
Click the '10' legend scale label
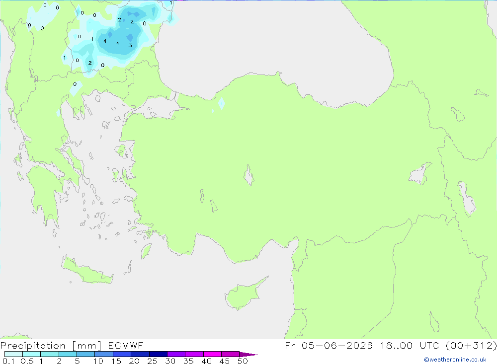pyautogui.click(x=98, y=361)
